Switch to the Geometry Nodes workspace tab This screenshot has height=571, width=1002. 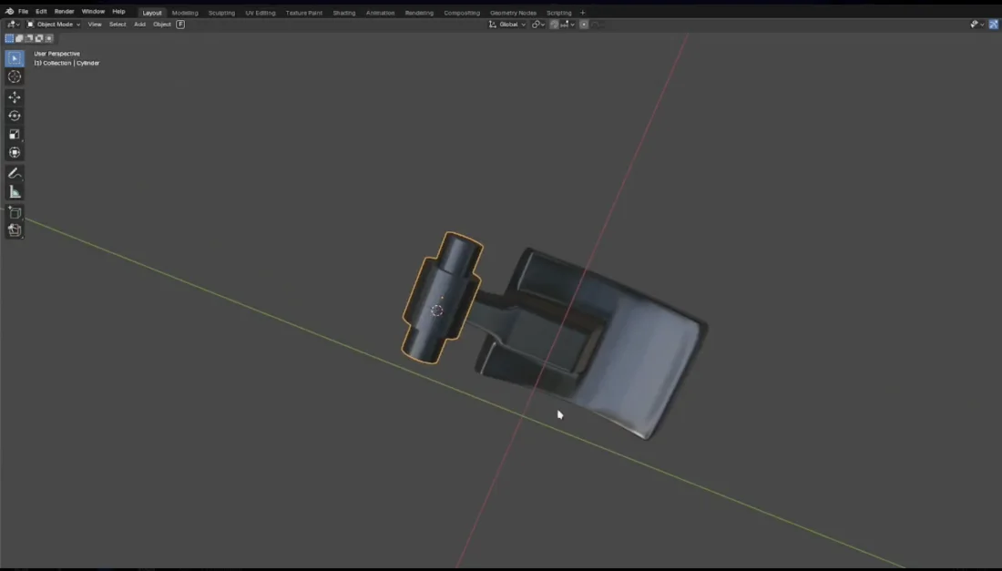pyautogui.click(x=513, y=13)
